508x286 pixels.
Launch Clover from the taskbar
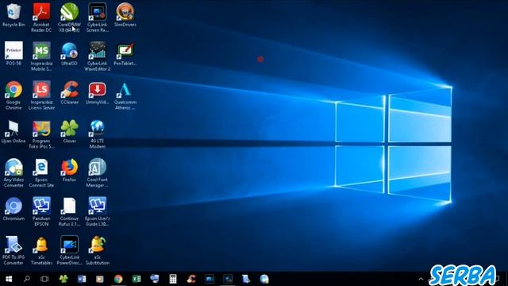click(x=63, y=279)
